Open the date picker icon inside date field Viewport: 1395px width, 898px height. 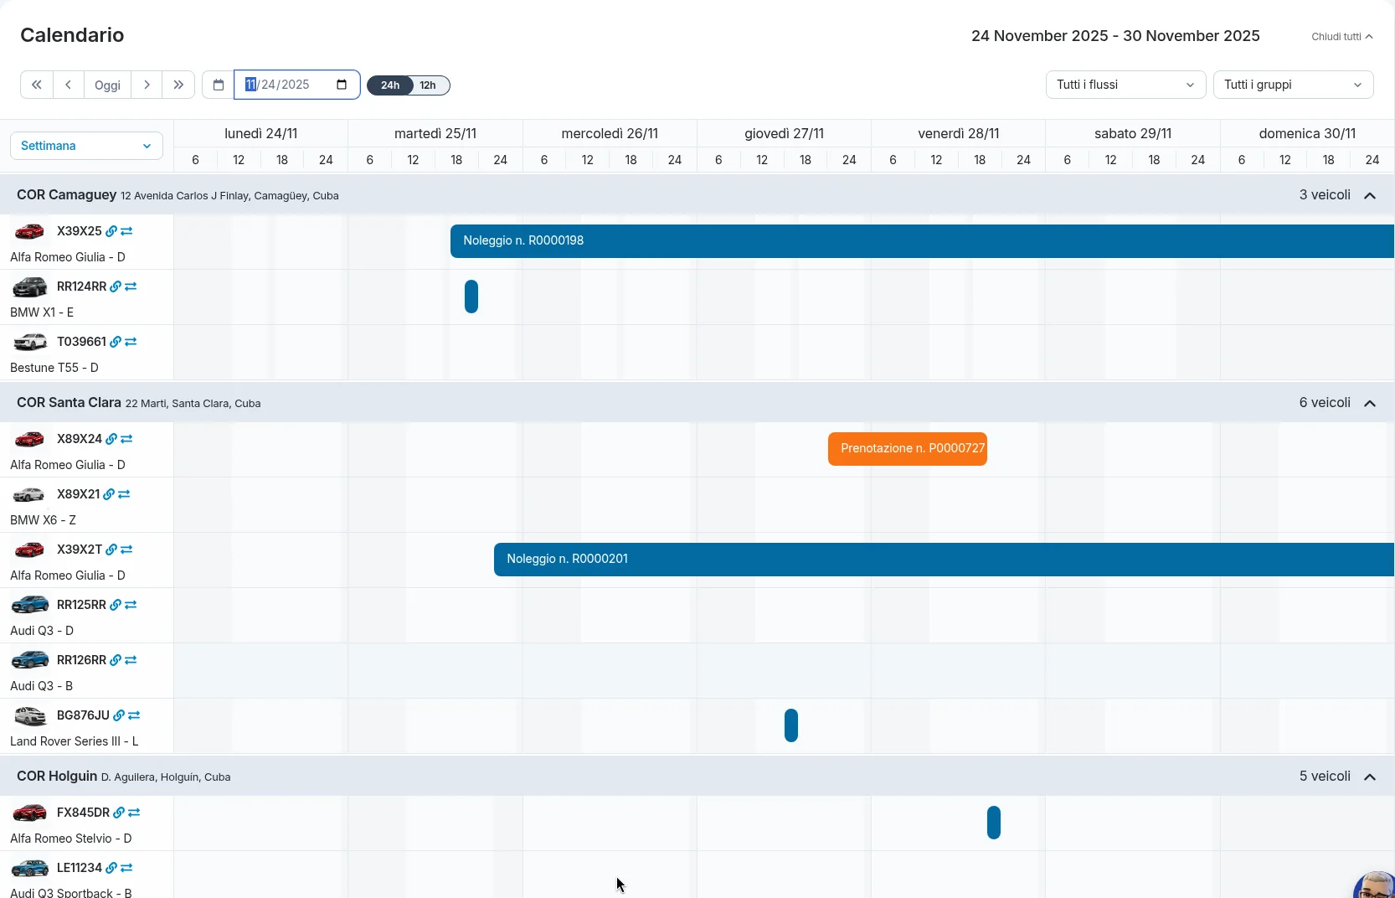coord(342,85)
